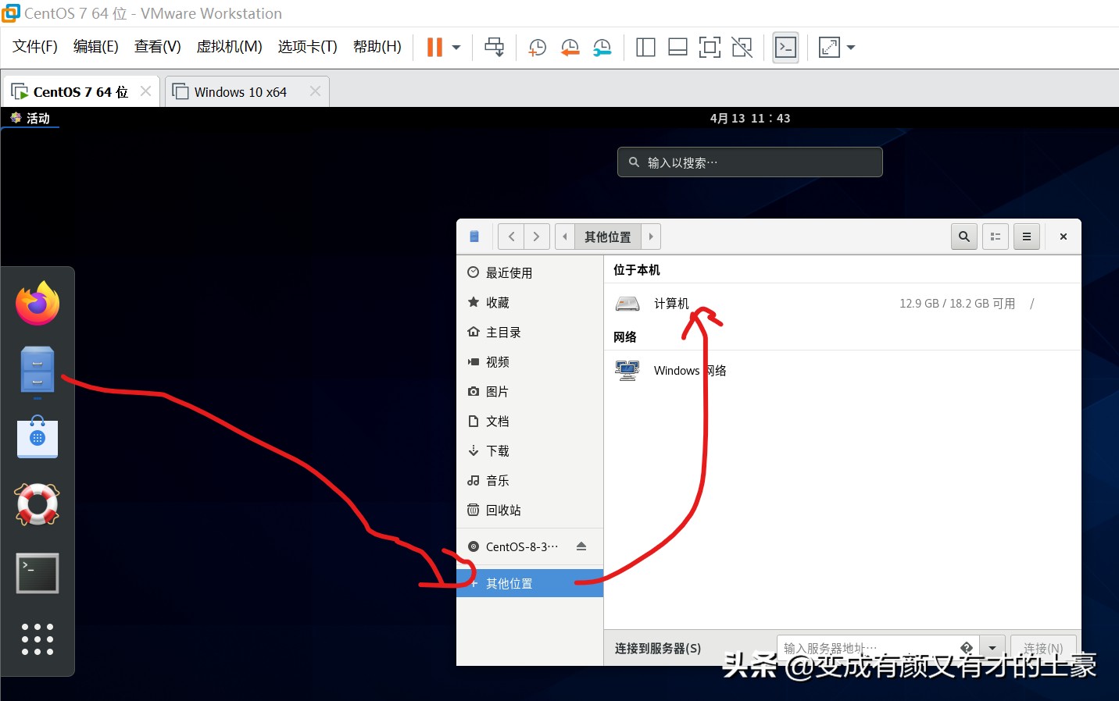Pause the virtual machine
The width and height of the screenshot is (1119, 701).
434,48
